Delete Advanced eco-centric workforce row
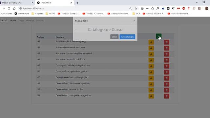Viewport: 210px width, 118px height. [167, 48]
